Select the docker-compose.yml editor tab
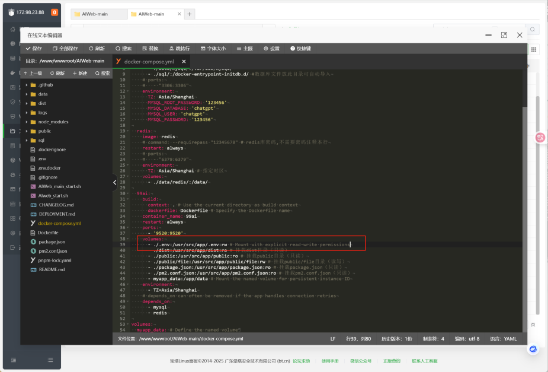Screen dimensions: 548x372 (x=149, y=62)
